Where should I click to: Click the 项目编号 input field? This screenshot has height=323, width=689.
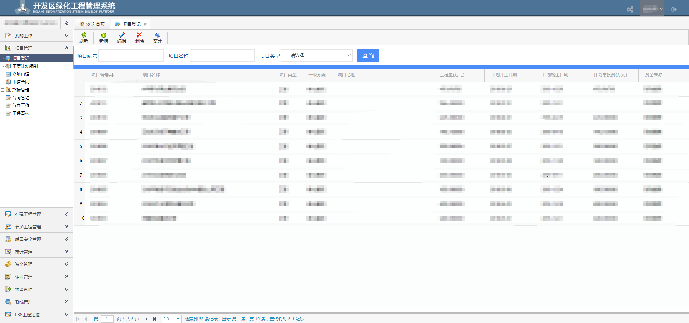click(x=131, y=56)
